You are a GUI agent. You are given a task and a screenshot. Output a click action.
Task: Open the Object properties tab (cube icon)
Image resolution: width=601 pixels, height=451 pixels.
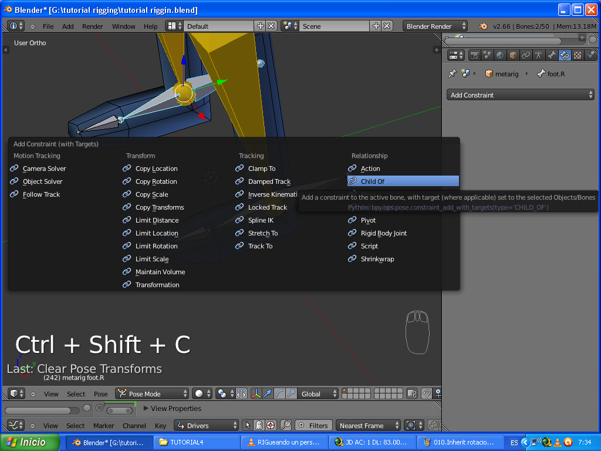[513, 56]
